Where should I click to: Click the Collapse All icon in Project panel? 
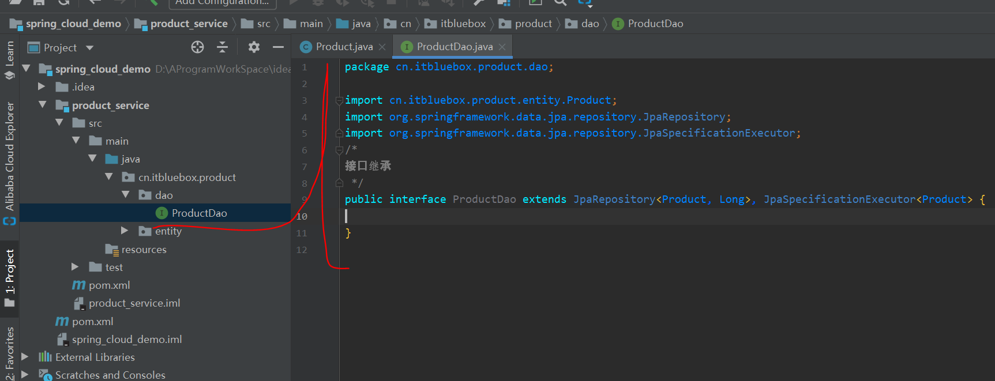click(222, 47)
